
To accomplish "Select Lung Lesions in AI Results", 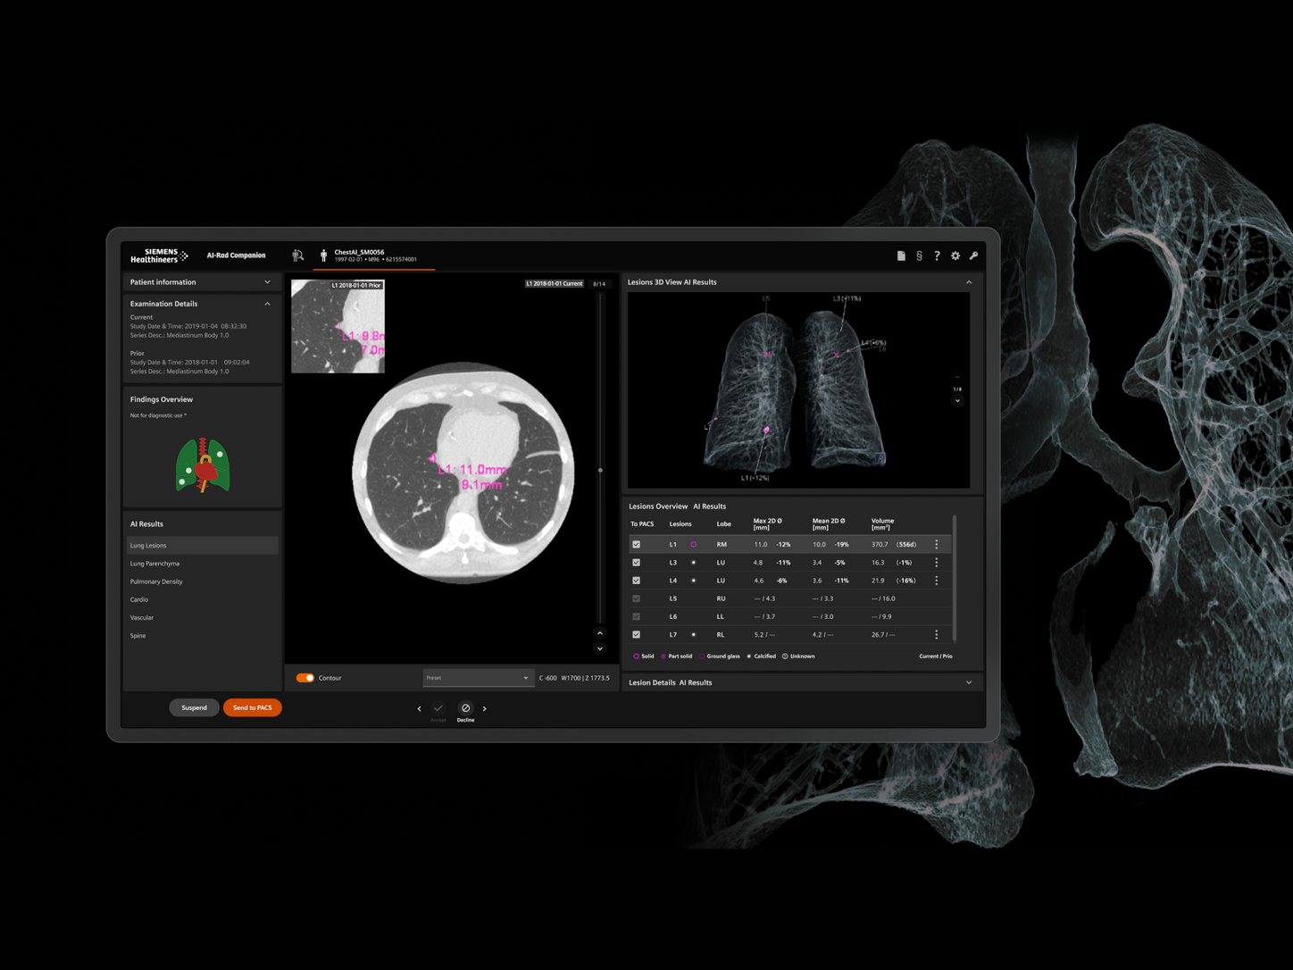I will tap(202, 546).
